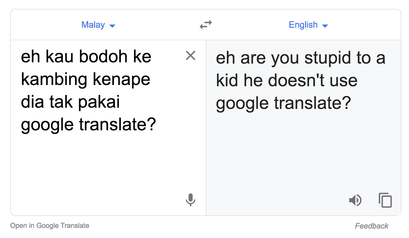Expand the arrow beside the English label
Screen dimensions: 409x238
(x=325, y=26)
